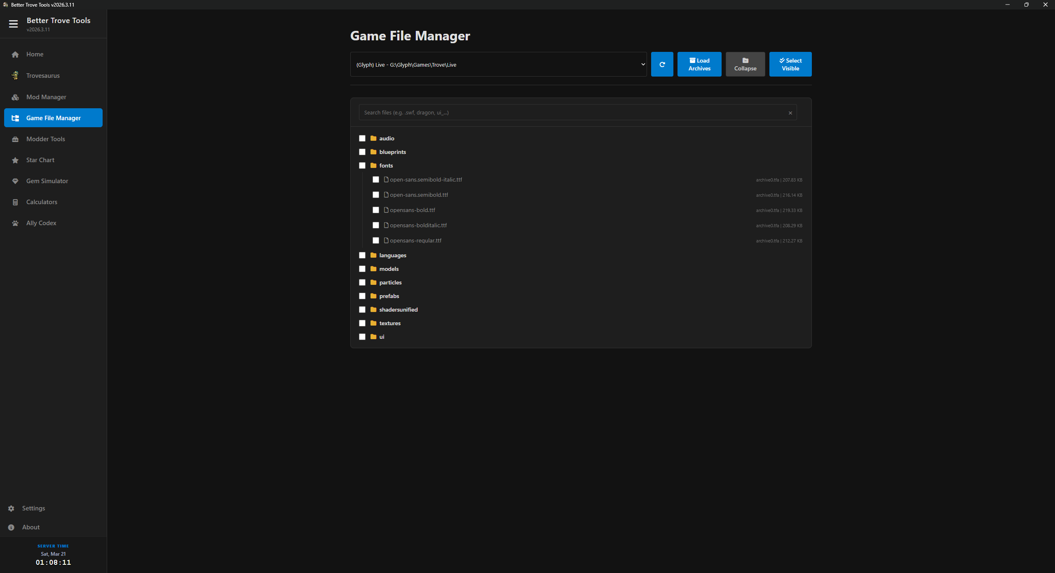Open the Trovesaurus section from the sidebar

(x=43, y=75)
